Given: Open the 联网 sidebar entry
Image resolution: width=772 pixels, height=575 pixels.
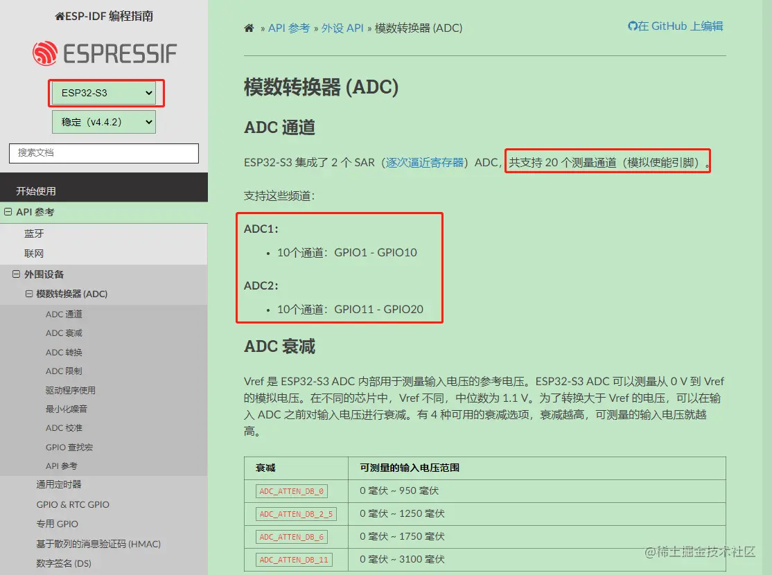Looking at the screenshot, I should [35, 253].
